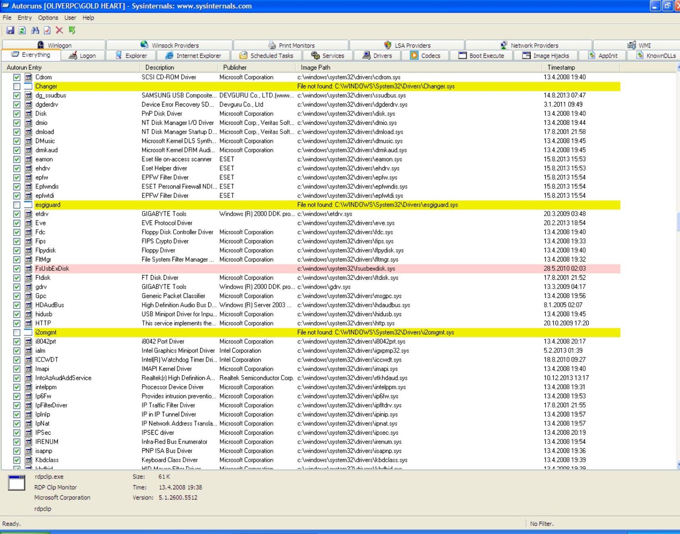This screenshot has width=680, height=534.
Task: Sort by the Image Path column header
Action: click(x=419, y=67)
